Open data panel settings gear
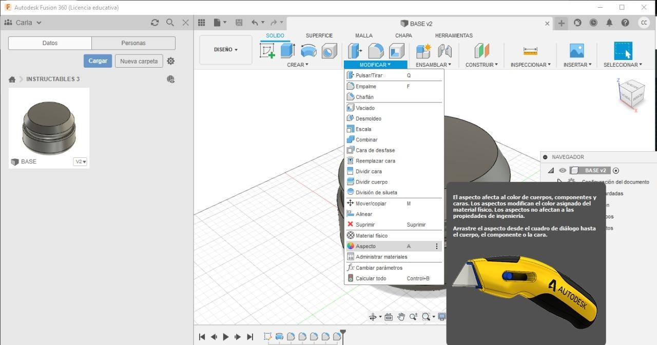This screenshot has height=345, width=657. click(x=171, y=61)
